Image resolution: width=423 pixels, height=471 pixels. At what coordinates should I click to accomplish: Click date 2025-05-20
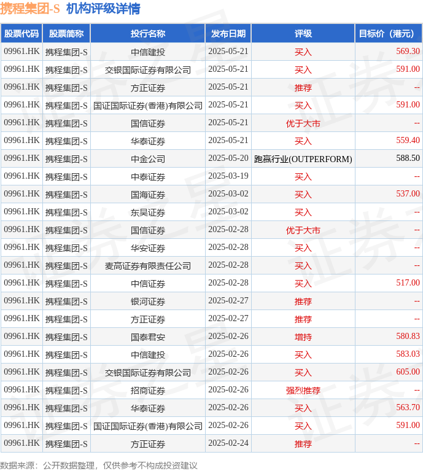click(x=228, y=158)
